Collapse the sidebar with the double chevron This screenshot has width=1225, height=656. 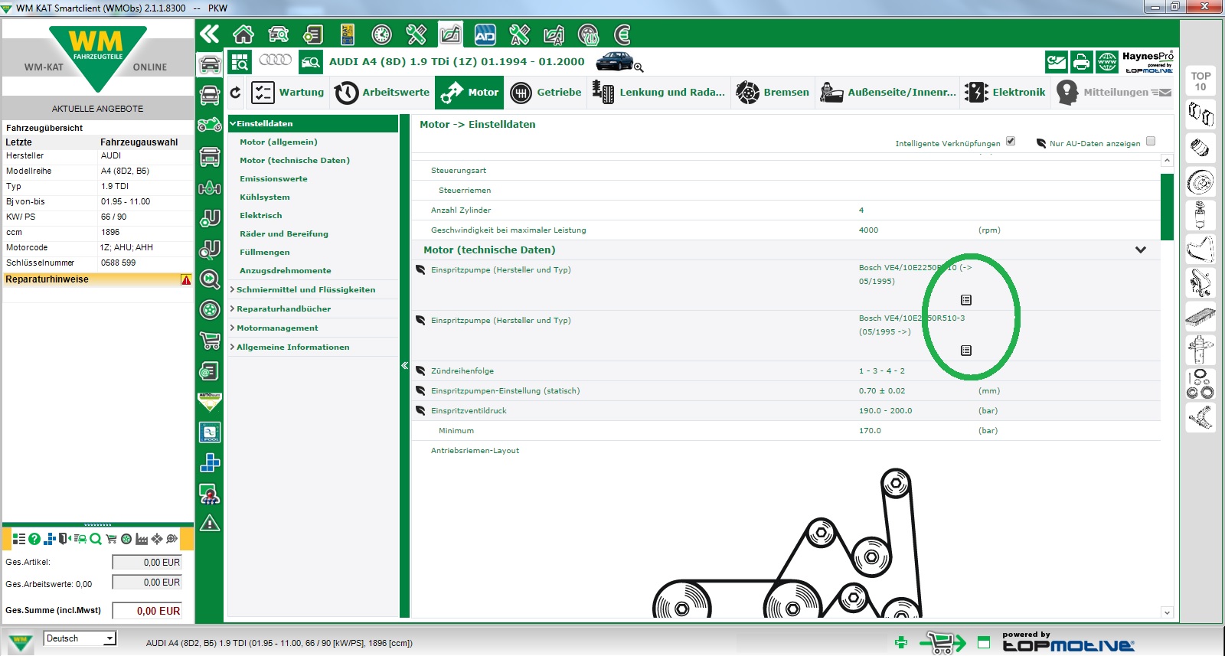[x=209, y=34]
